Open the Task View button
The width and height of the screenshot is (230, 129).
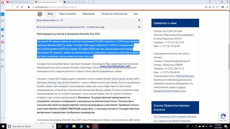point(59,126)
